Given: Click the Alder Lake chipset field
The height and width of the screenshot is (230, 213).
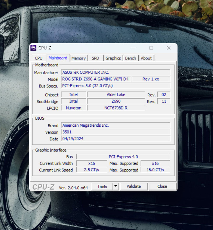Looking at the screenshot, I should [116, 95].
